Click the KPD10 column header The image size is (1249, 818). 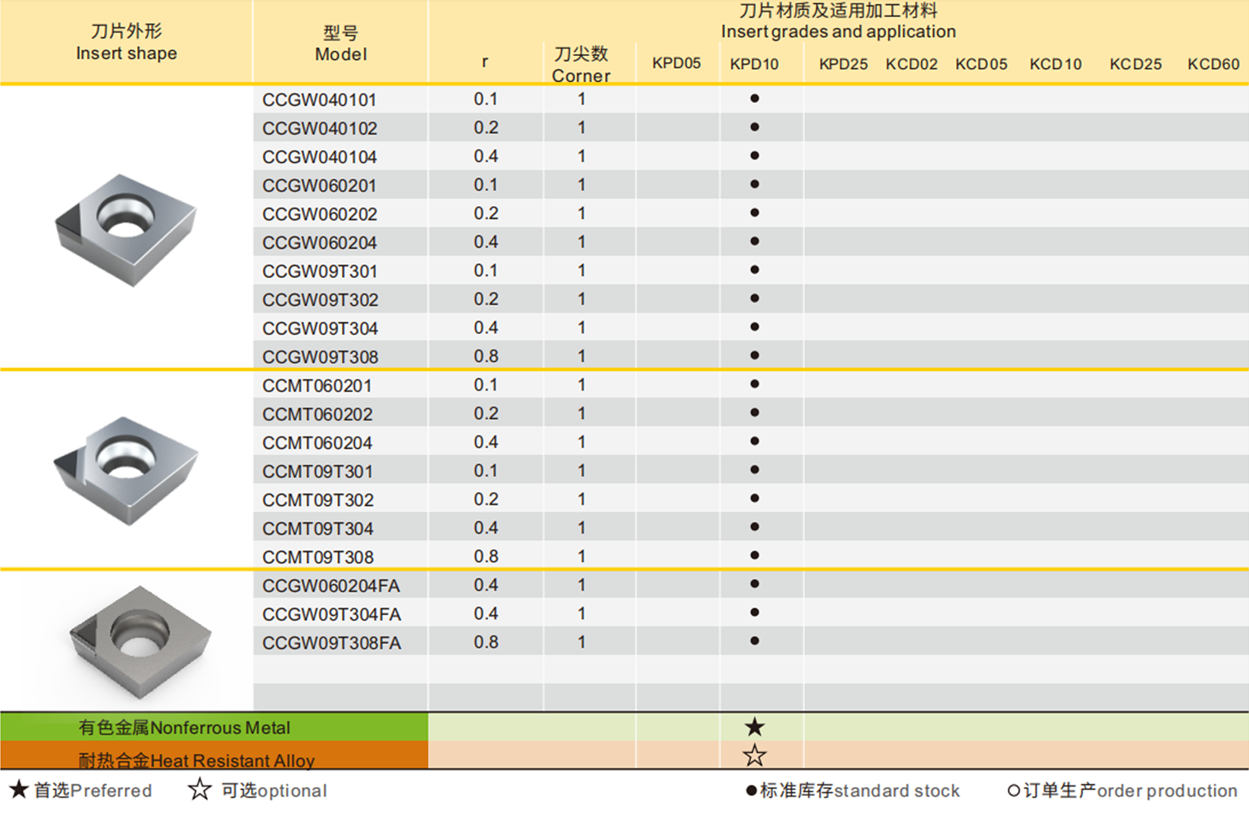point(754,64)
